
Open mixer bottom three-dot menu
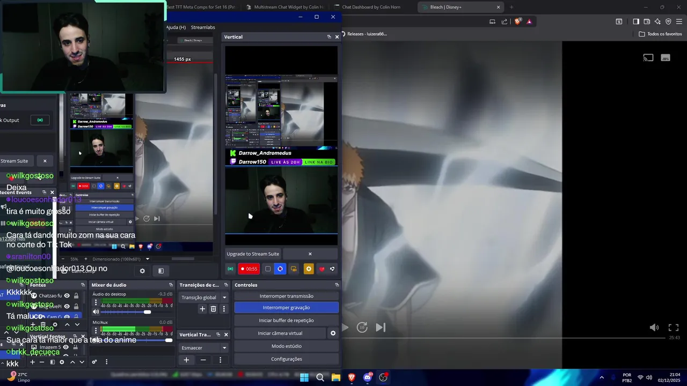tap(106, 362)
